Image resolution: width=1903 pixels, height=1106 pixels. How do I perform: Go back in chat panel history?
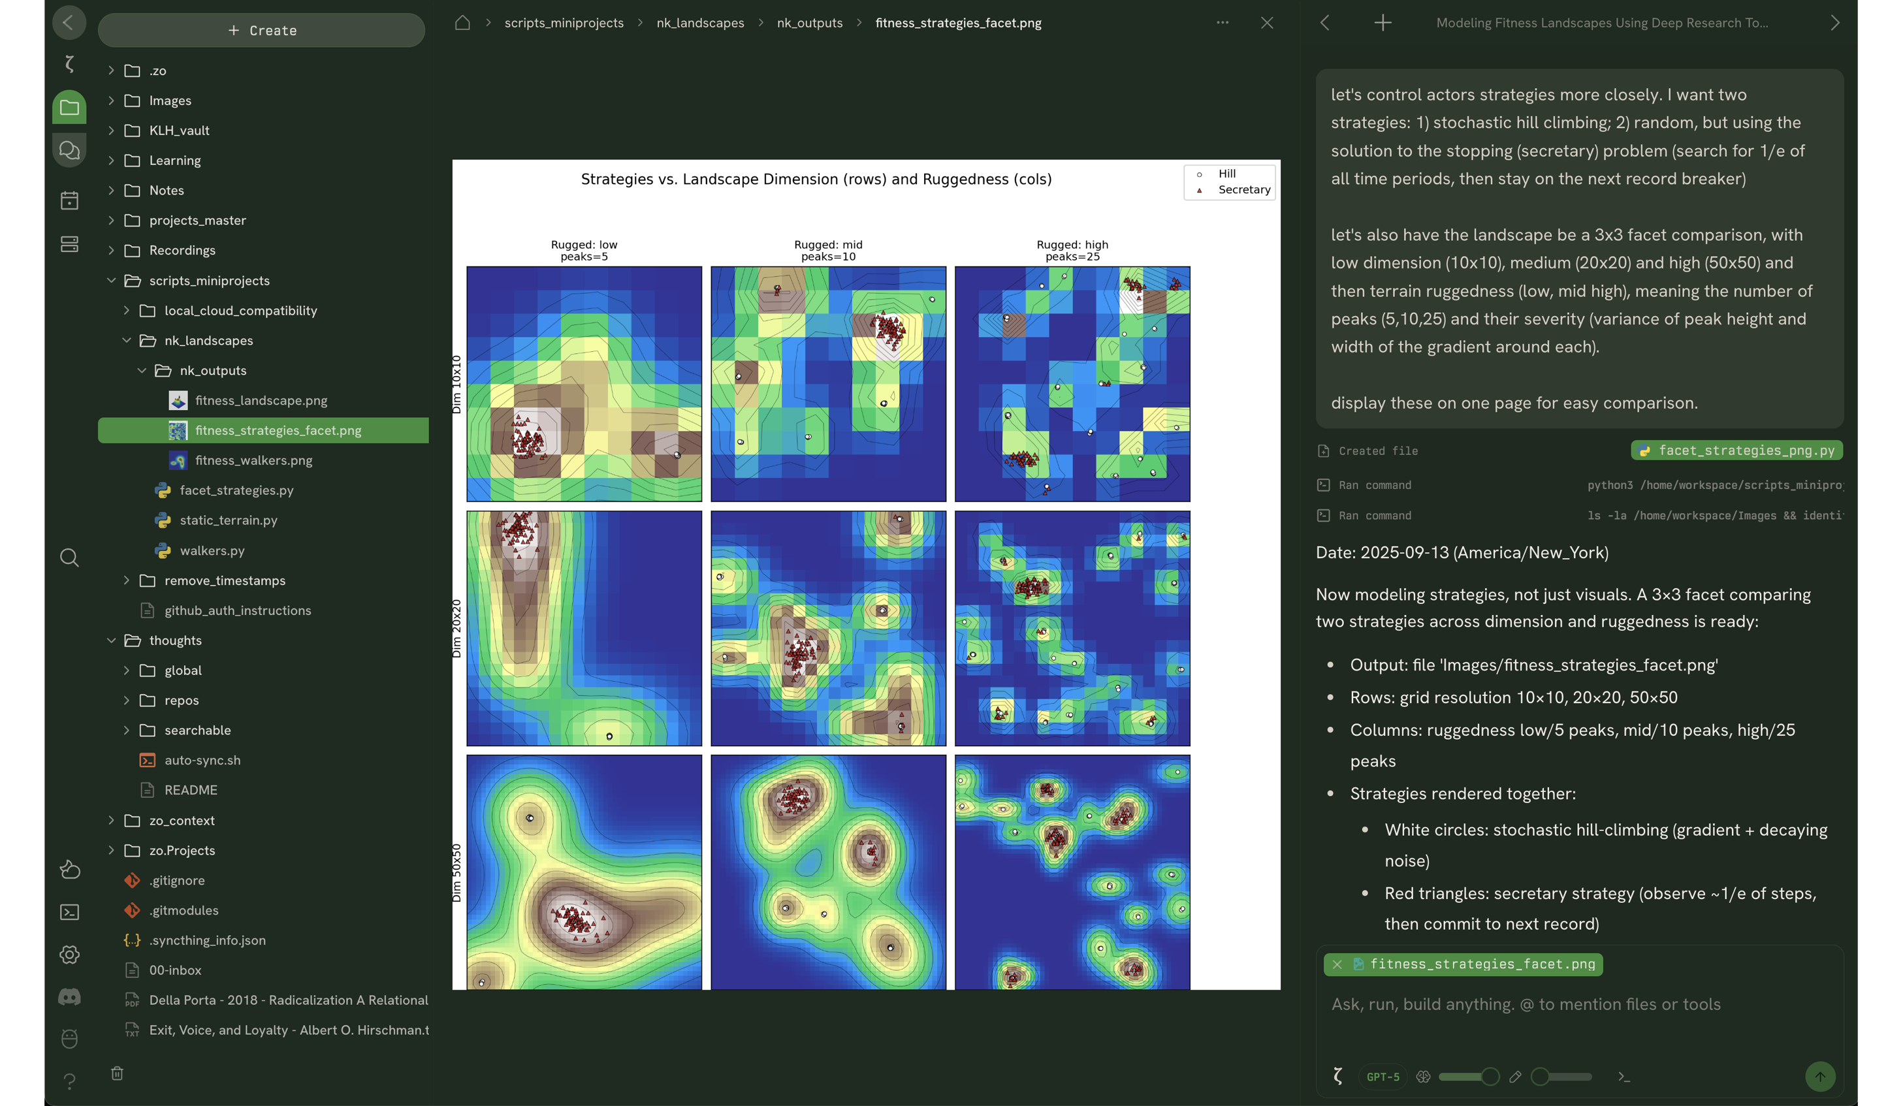click(1324, 23)
